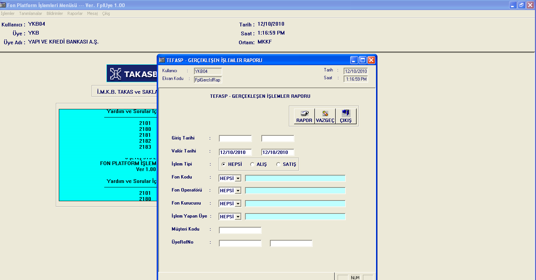The width and height of the screenshot is (536, 280).
Task: Click the Fon Kurucusu description field
Action: point(296,204)
